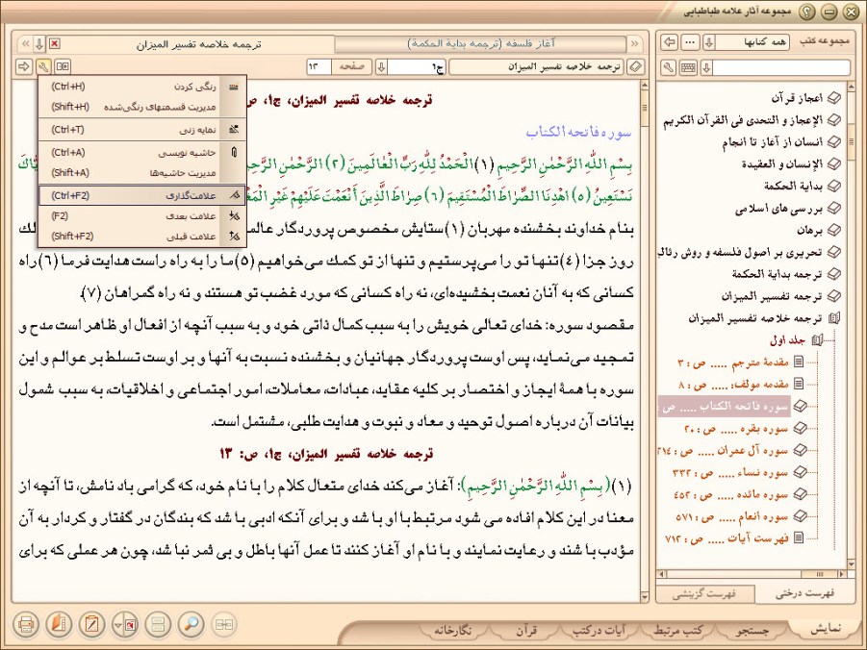The height and width of the screenshot is (650, 867).
Task: Choose علامت بعدی (F2) menu item
Action: [142, 215]
